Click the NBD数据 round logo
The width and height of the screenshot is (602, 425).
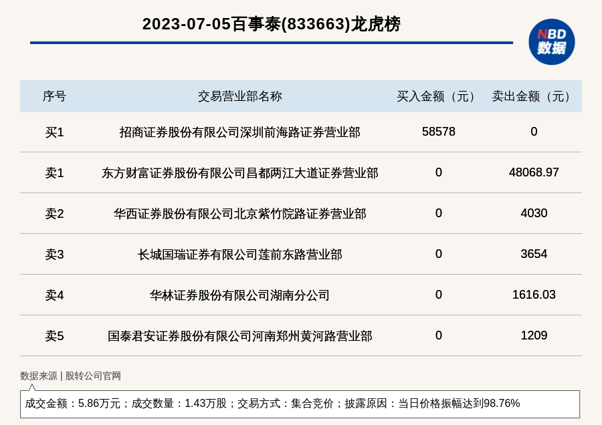pos(551,42)
